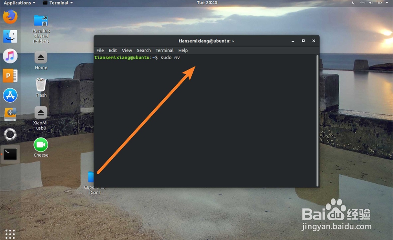Open the software store dock icon
Image resolution: width=393 pixels, height=240 pixels.
pos(10,95)
